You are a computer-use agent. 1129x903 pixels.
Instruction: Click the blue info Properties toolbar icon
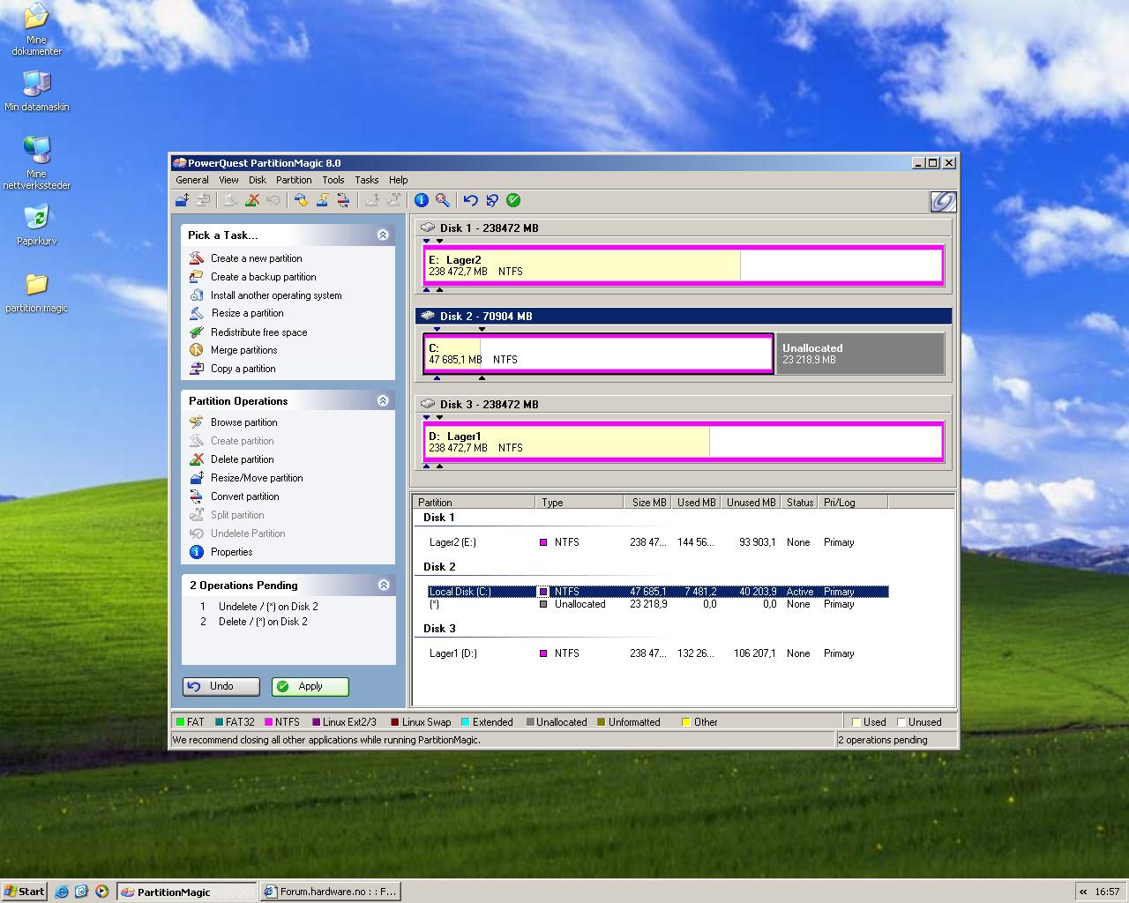coord(422,200)
